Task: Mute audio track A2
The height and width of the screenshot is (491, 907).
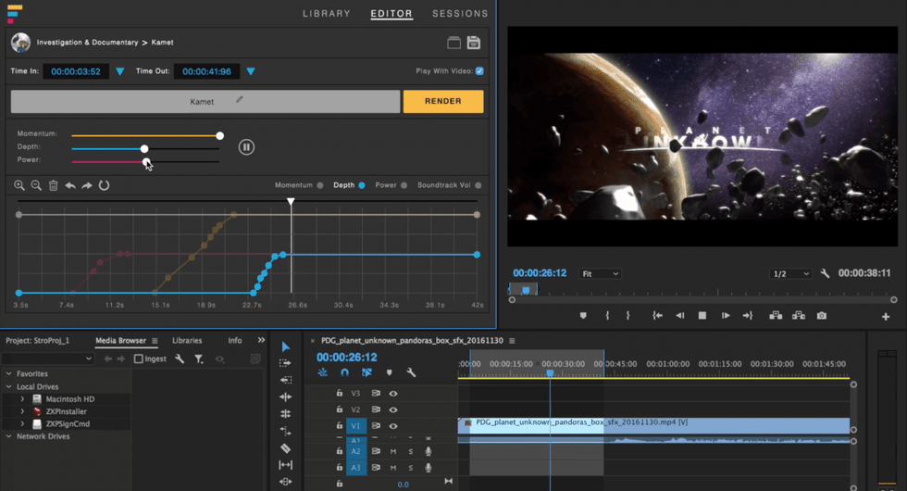Action: coord(393,451)
